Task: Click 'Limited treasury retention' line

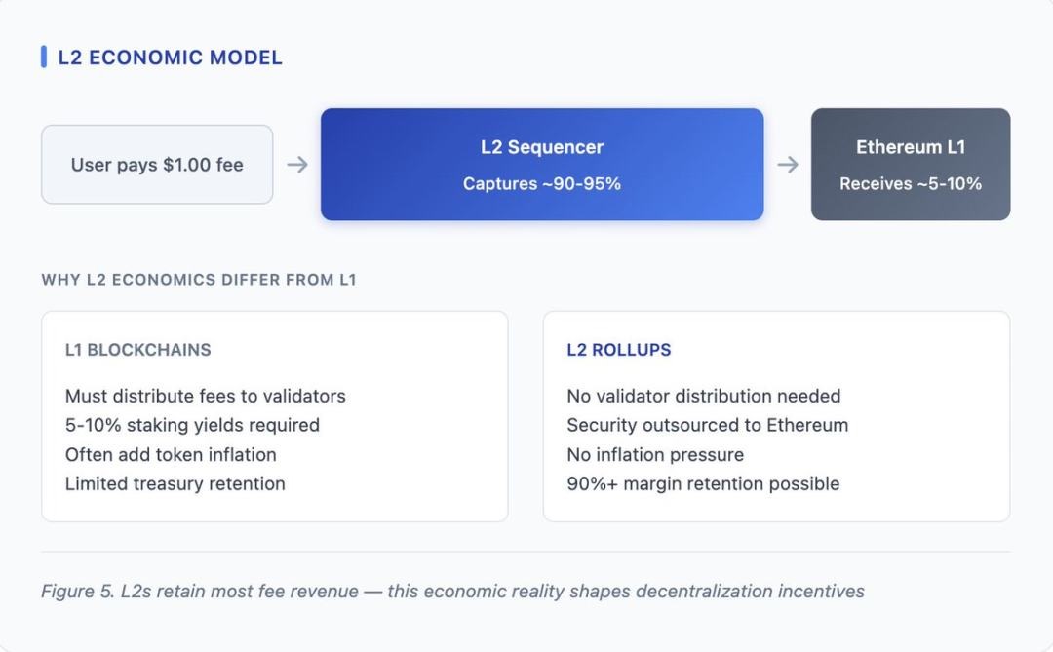Action: (x=175, y=483)
